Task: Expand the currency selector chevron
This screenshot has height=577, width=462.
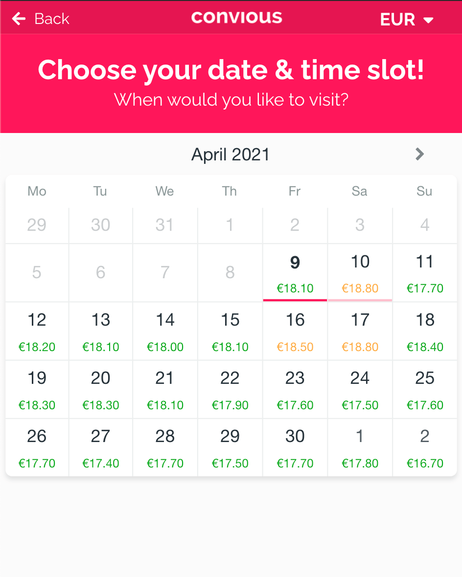Action: 428,21
